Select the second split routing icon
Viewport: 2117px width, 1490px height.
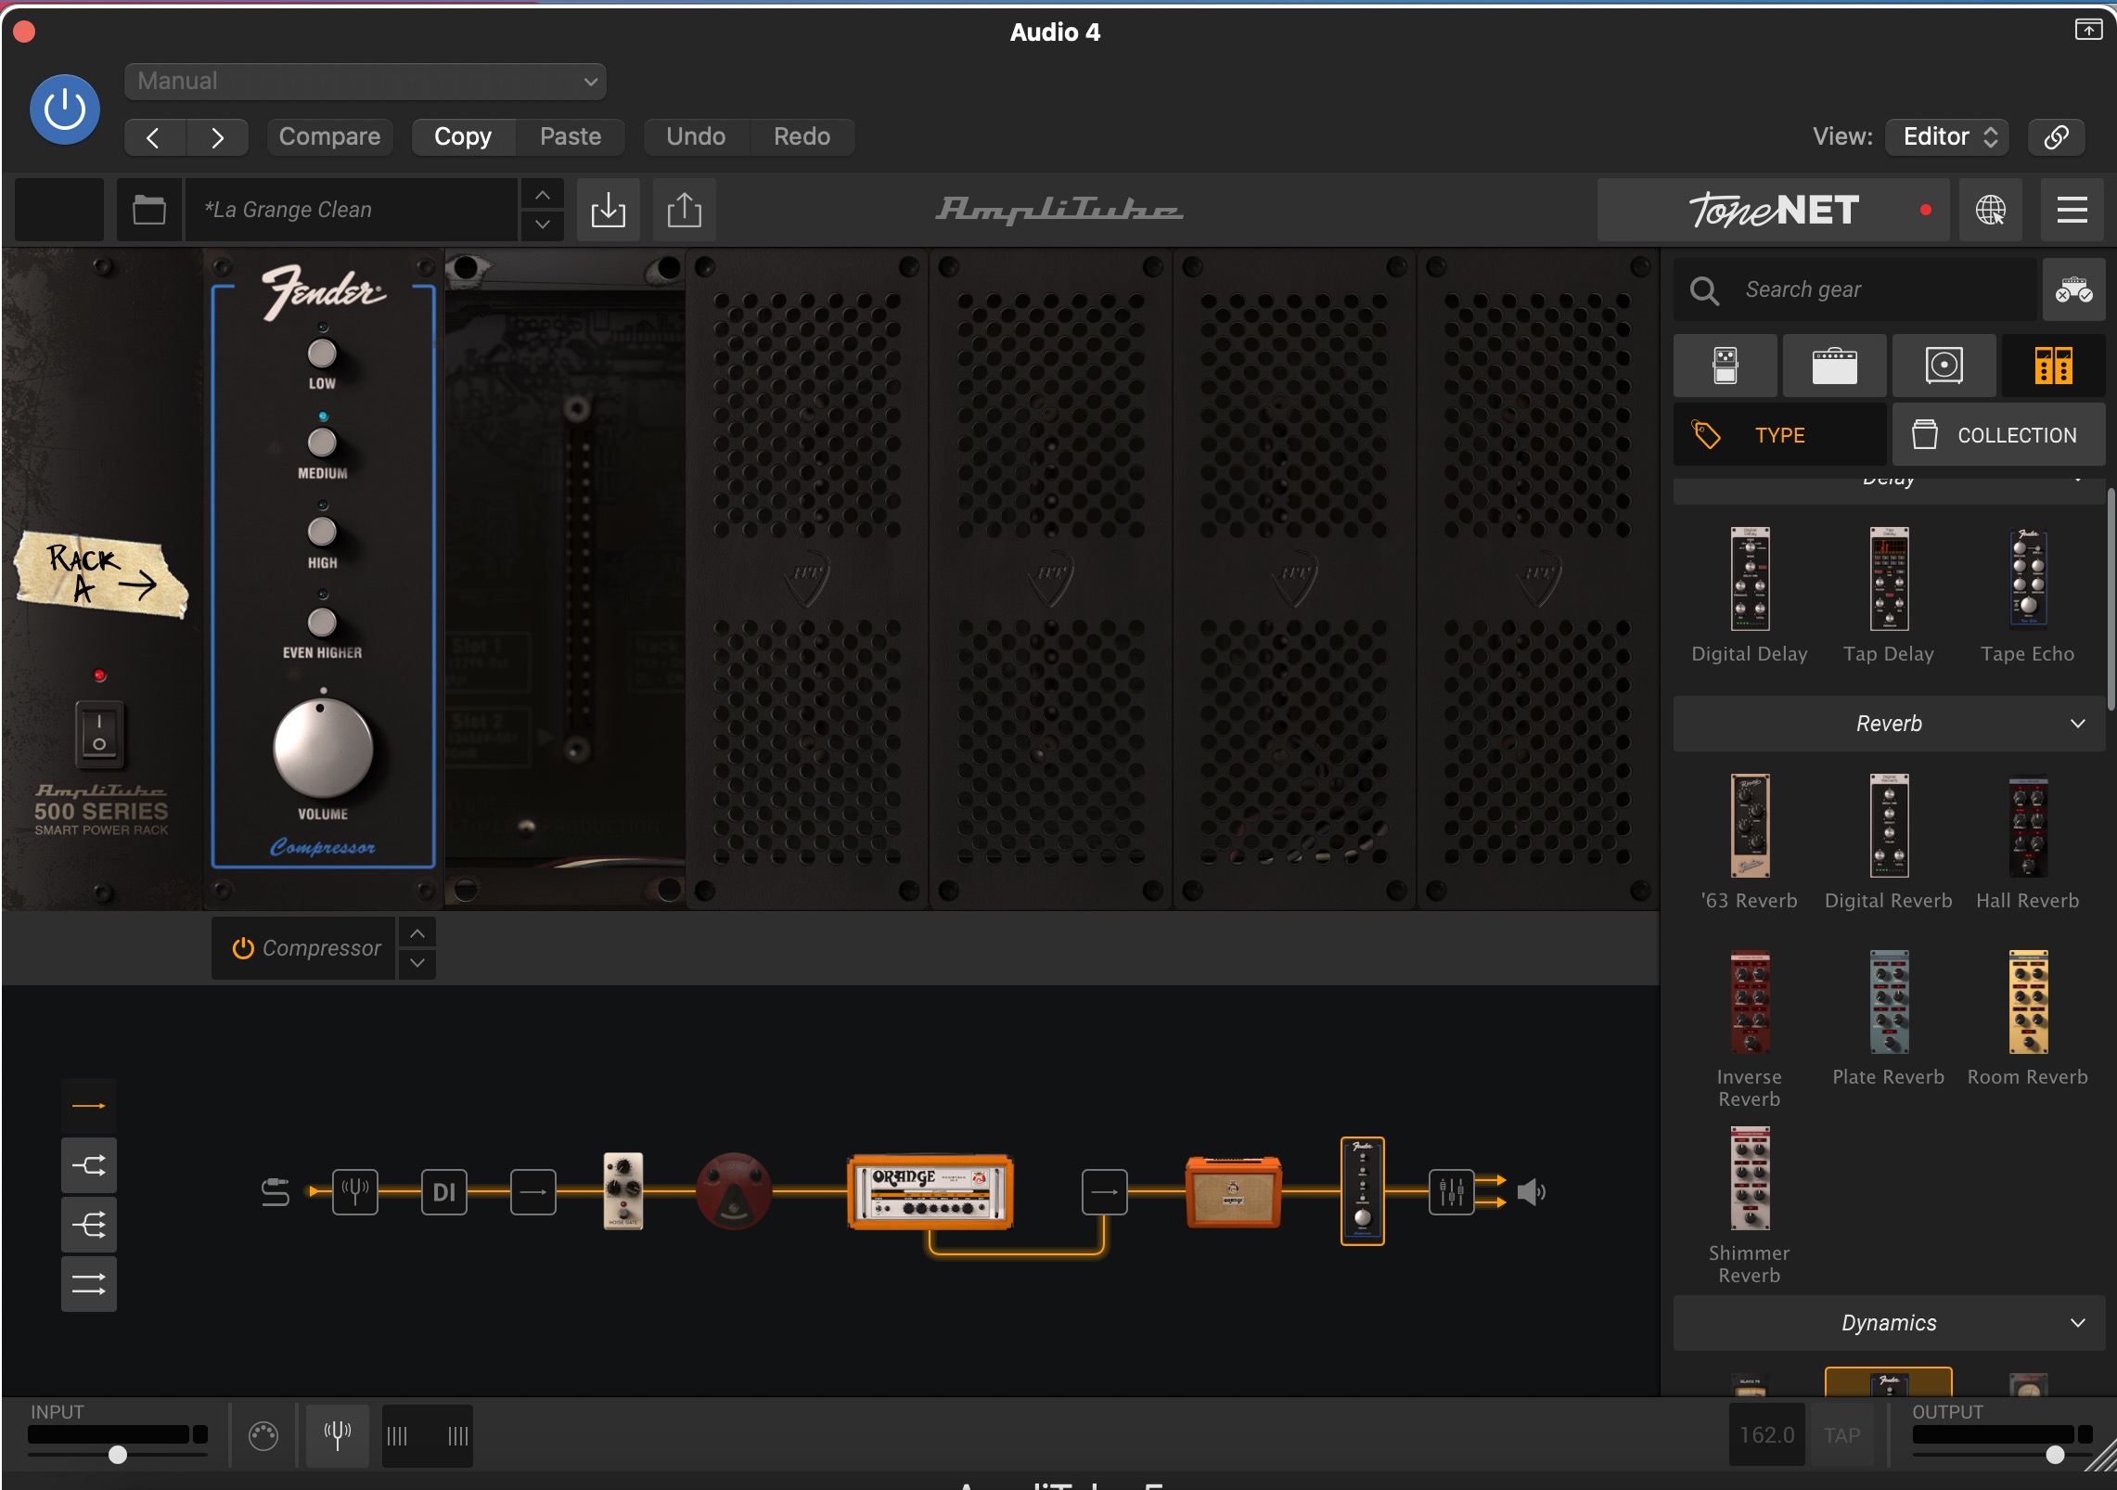coord(89,1165)
